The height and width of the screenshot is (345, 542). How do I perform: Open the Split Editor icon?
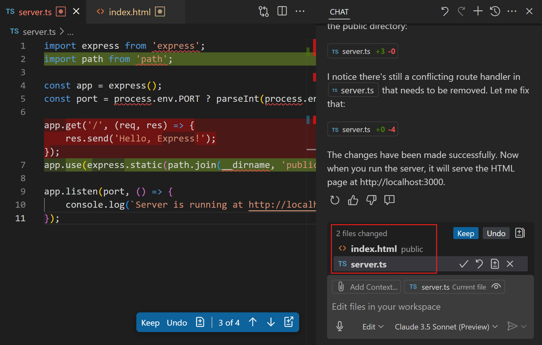pyautogui.click(x=282, y=11)
